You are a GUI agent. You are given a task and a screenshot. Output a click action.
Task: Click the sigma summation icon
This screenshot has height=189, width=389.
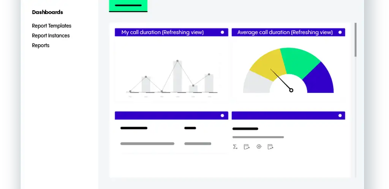(x=235, y=147)
